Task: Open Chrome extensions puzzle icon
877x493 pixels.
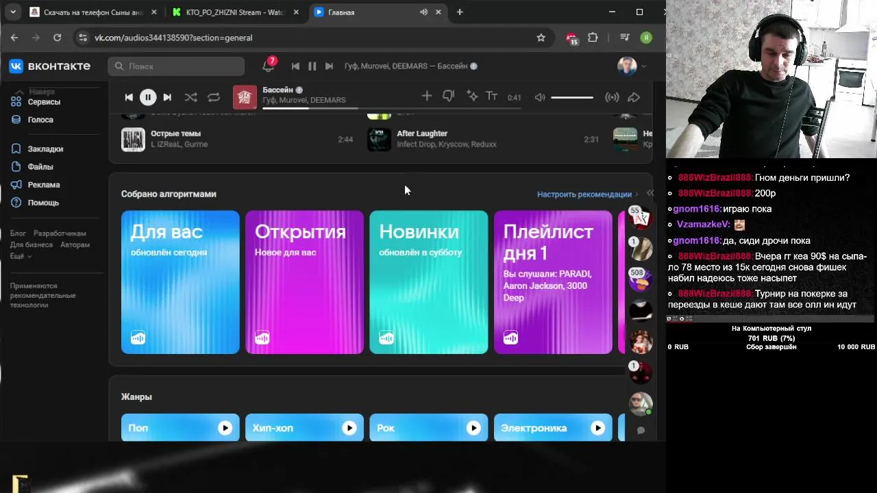Action: [593, 38]
